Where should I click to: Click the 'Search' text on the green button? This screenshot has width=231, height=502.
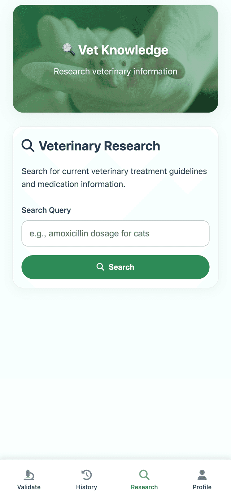[121, 267]
